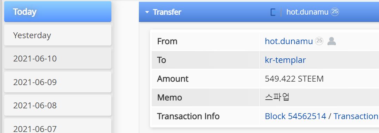Switch to the Yesterday tab
The image size is (379, 133).
[x=58, y=35]
